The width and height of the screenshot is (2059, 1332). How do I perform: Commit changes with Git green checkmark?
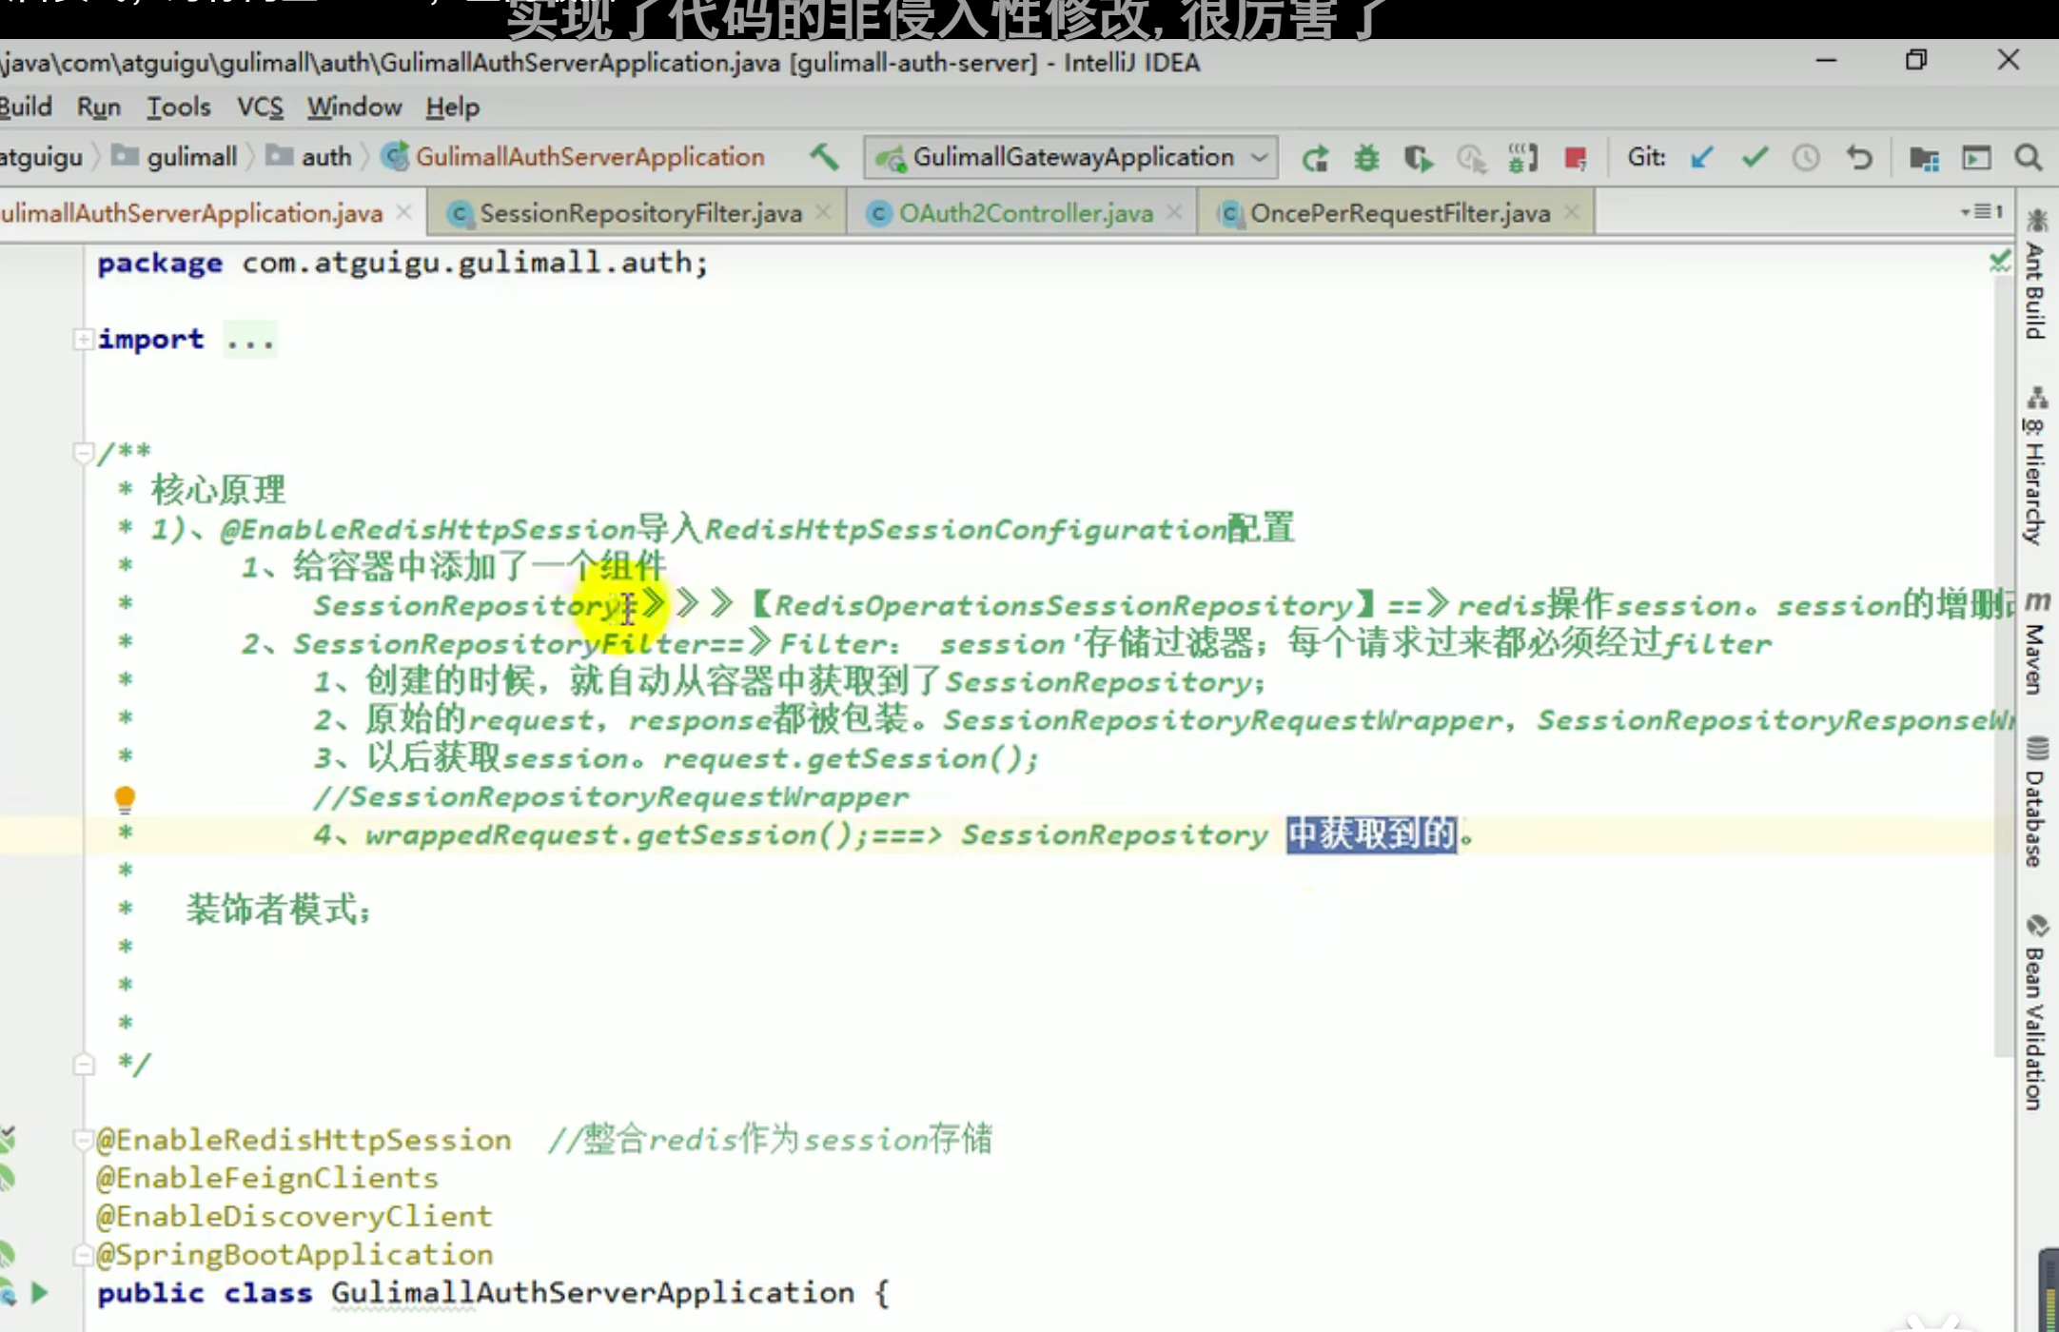(x=1755, y=157)
